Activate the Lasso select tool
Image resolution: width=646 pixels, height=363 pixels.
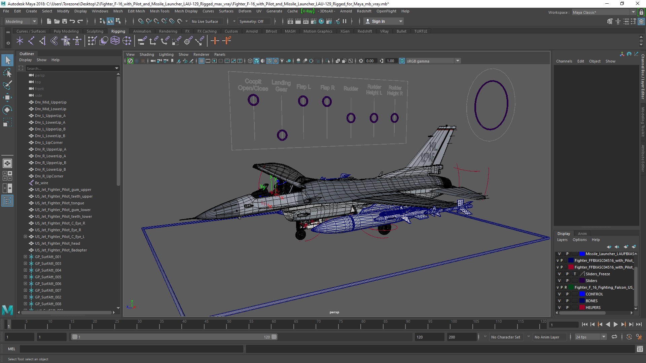click(7, 73)
